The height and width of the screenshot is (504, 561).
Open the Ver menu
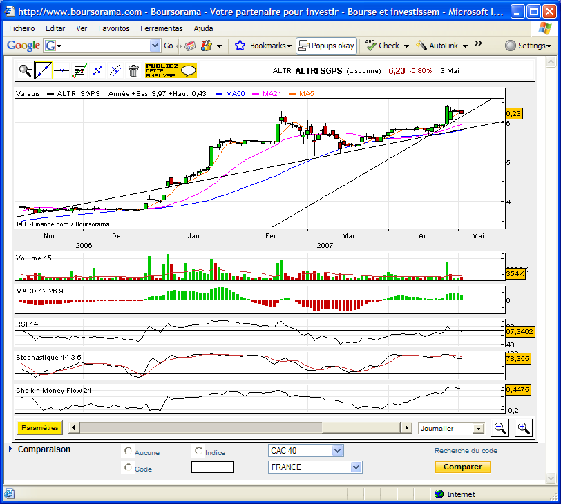click(82, 28)
